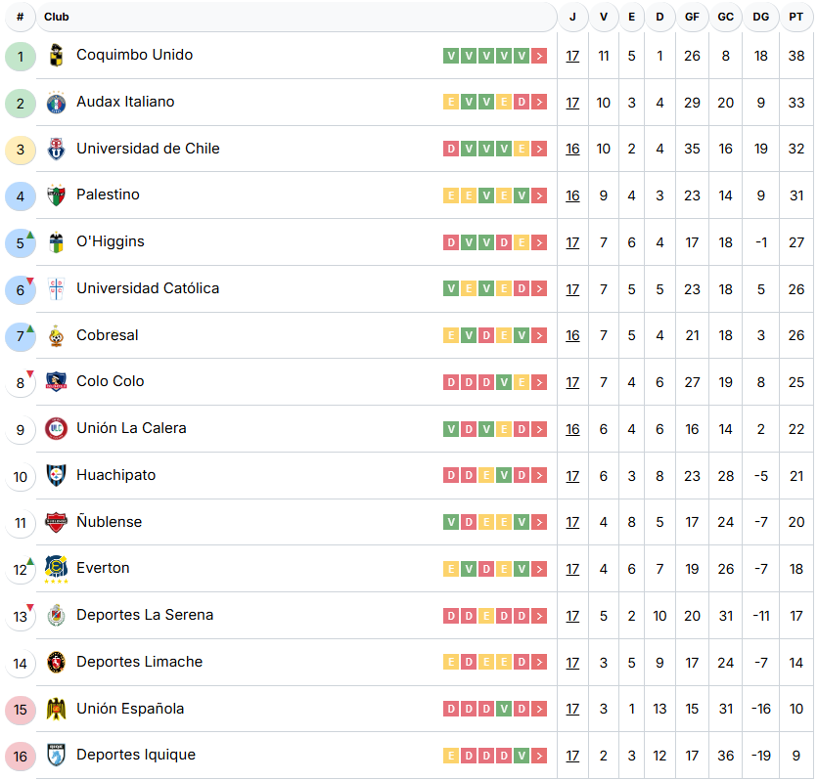Click the Huachipato club crest

[x=56, y=475]
